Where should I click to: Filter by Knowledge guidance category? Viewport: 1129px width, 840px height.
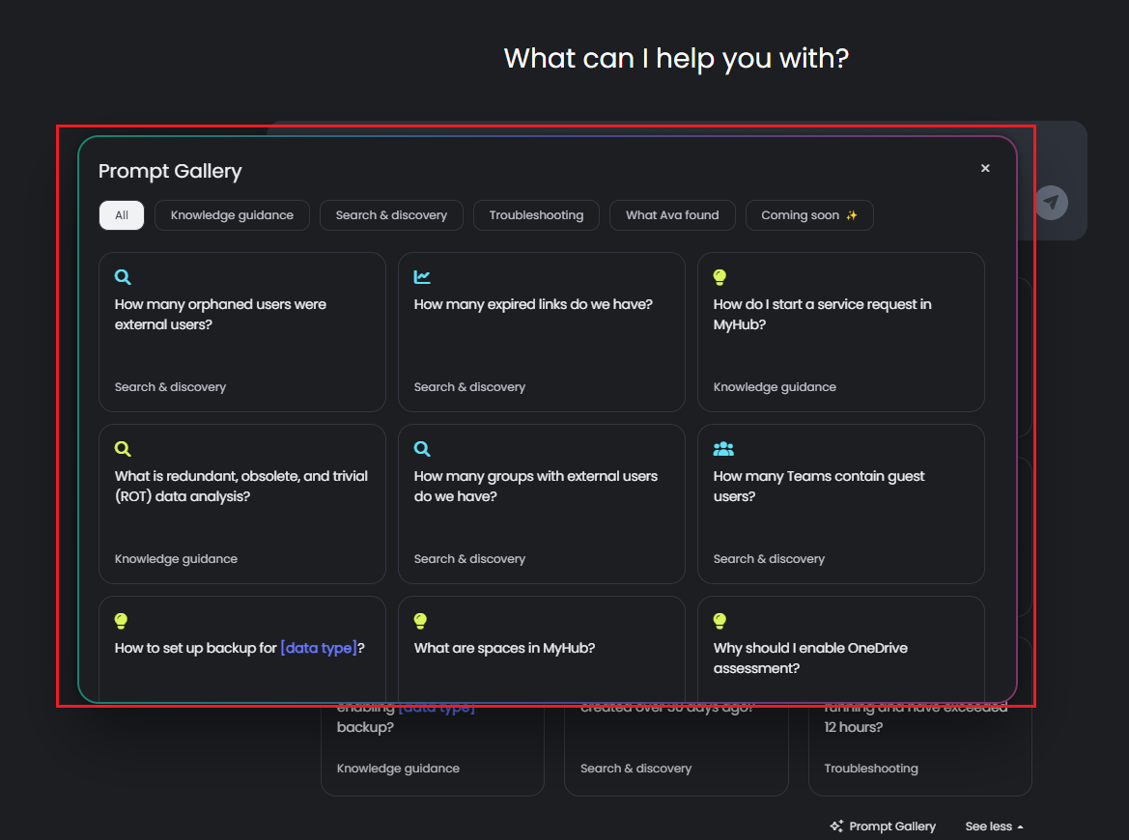[x=232, y=215]
